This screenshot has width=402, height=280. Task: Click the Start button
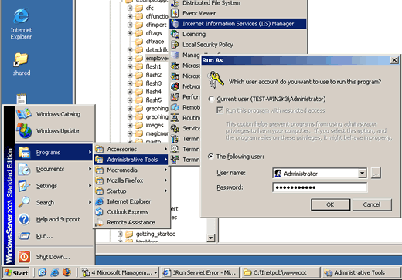pyautogui.click(x=16, y=272)
